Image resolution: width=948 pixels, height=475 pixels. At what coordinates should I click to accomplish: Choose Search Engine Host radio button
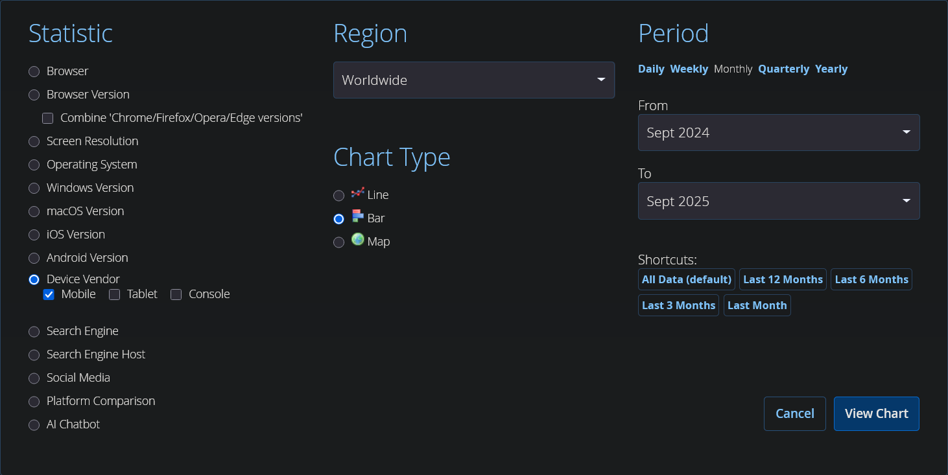pyautogui.click(x=34, y=355)
